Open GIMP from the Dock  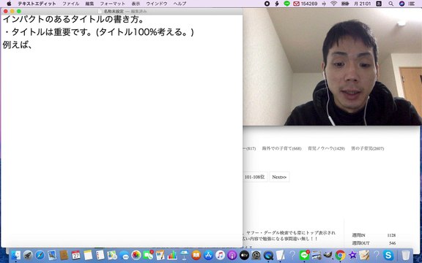327,255
